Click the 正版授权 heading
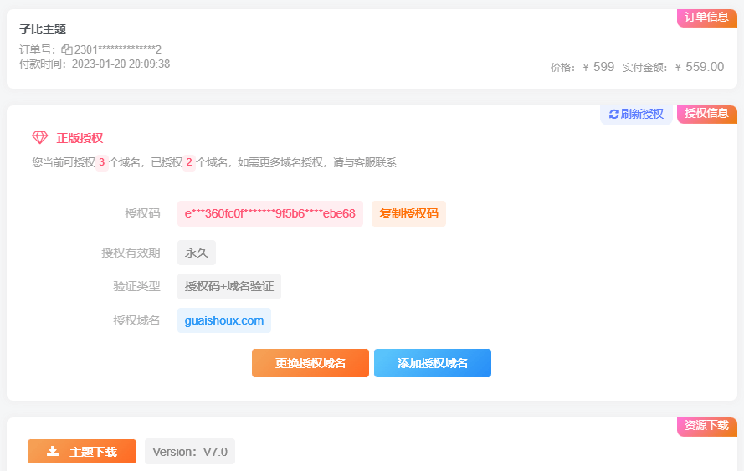The height and width of the screenshot is (471, 744). tap(80, 138)
